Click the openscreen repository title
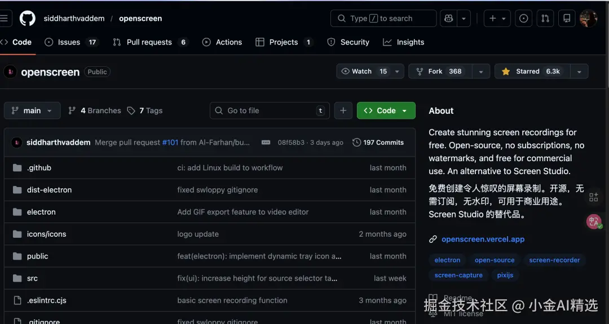The height and width of the screenshot is (324, 609). (50, 72)
